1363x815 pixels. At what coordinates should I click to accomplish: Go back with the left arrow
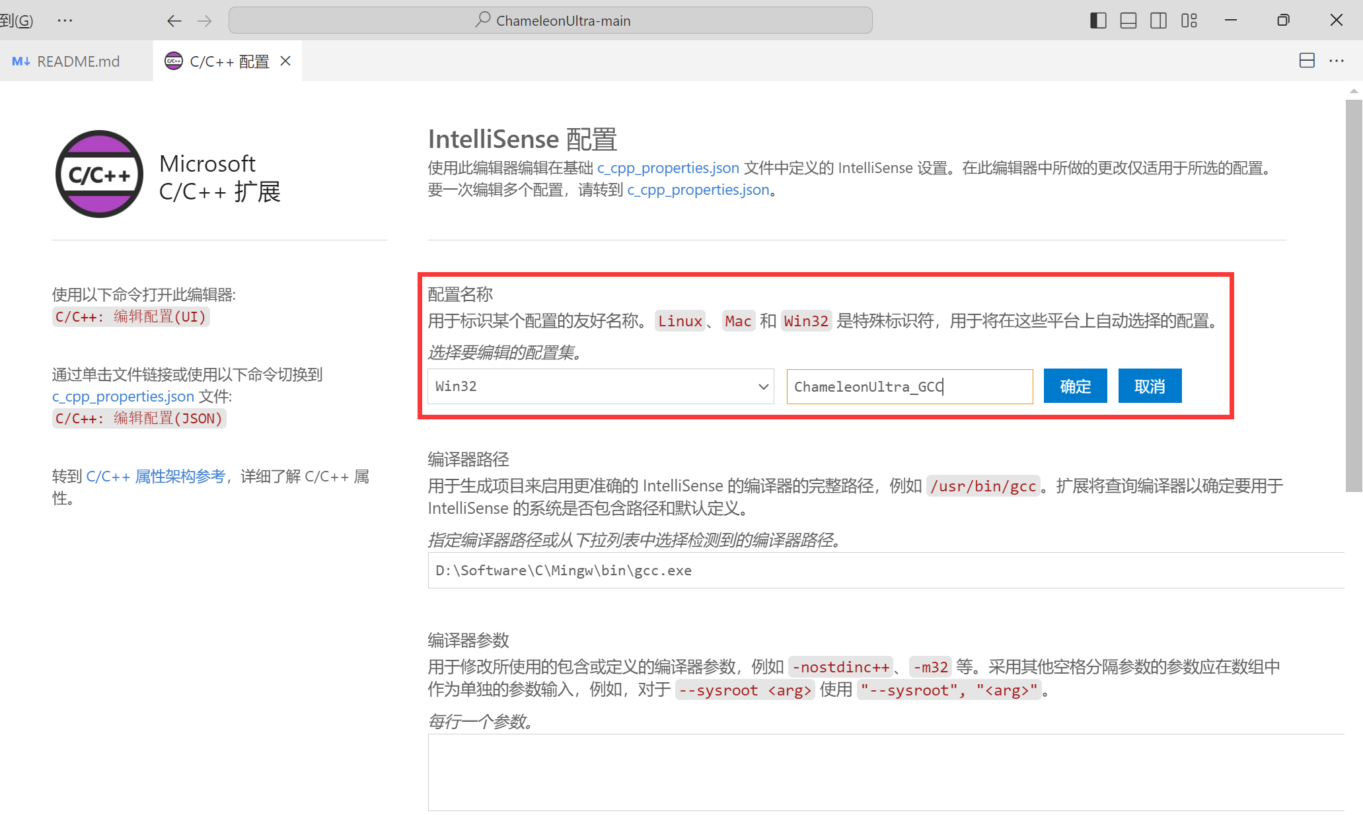pyautogui.click(x=174, y=21)
